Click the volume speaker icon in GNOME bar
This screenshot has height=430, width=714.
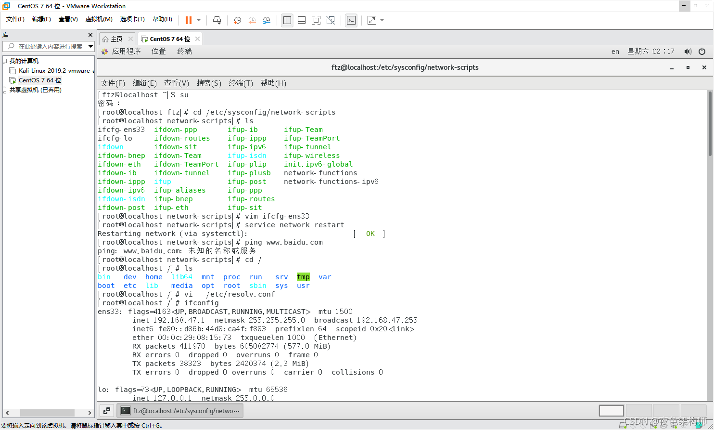click(x=688, y=52)
